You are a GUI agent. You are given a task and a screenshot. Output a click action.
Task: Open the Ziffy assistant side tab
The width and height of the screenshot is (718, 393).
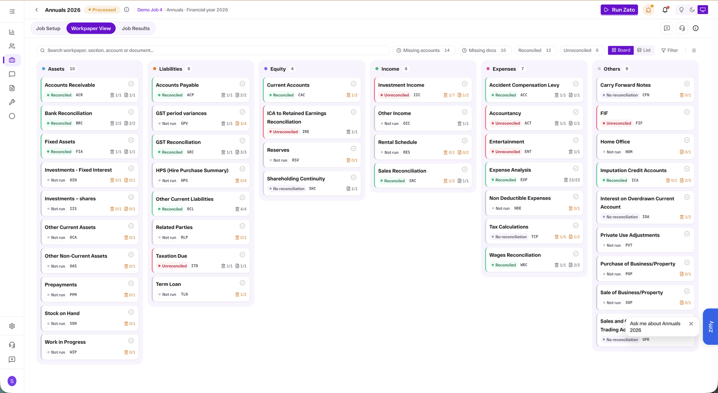[x=710, y=327]
